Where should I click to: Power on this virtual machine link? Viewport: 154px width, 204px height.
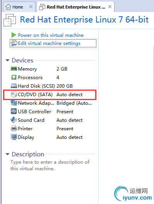(x=51, y=35)
